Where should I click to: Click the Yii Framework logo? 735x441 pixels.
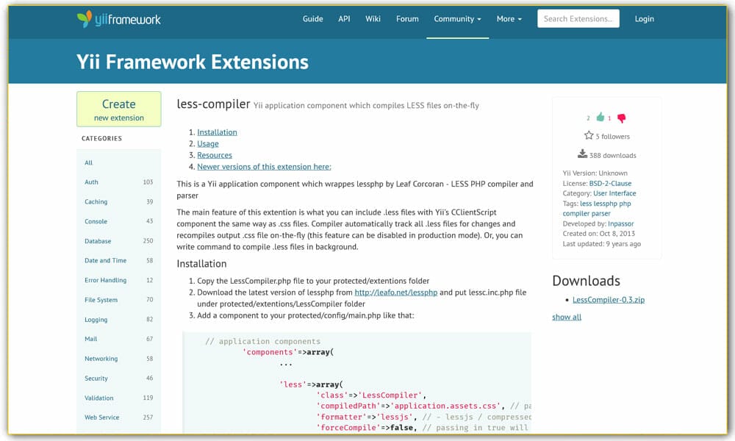[118, 19]
